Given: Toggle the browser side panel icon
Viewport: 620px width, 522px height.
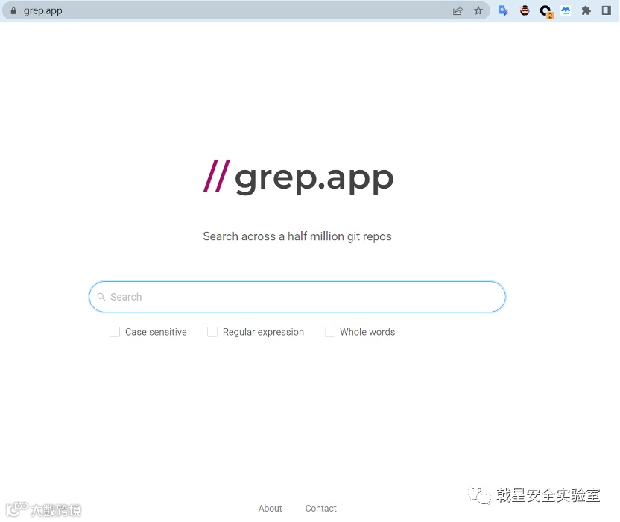Looking at the screenshot, I should tap(607, 10).
